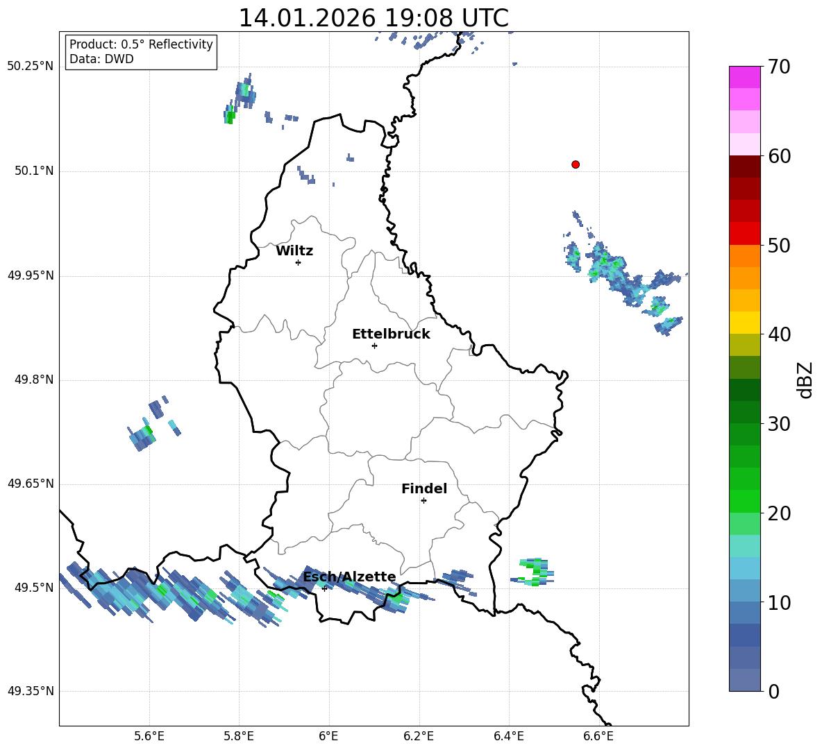Click the Findel station cross marker
Image resolution: width=822 pixels, height=750 pixels.
[x=423, y=501]
